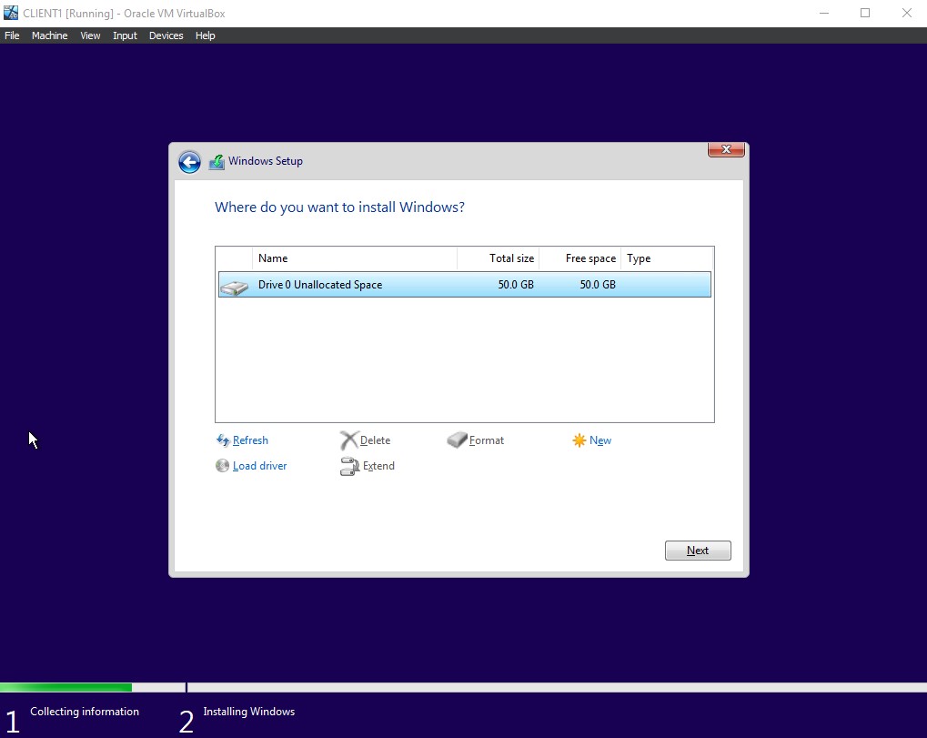Click the 50.0 GB total size cell
Image resolution: width=927 pixels, height=738 pixels.
pos(516,285)
